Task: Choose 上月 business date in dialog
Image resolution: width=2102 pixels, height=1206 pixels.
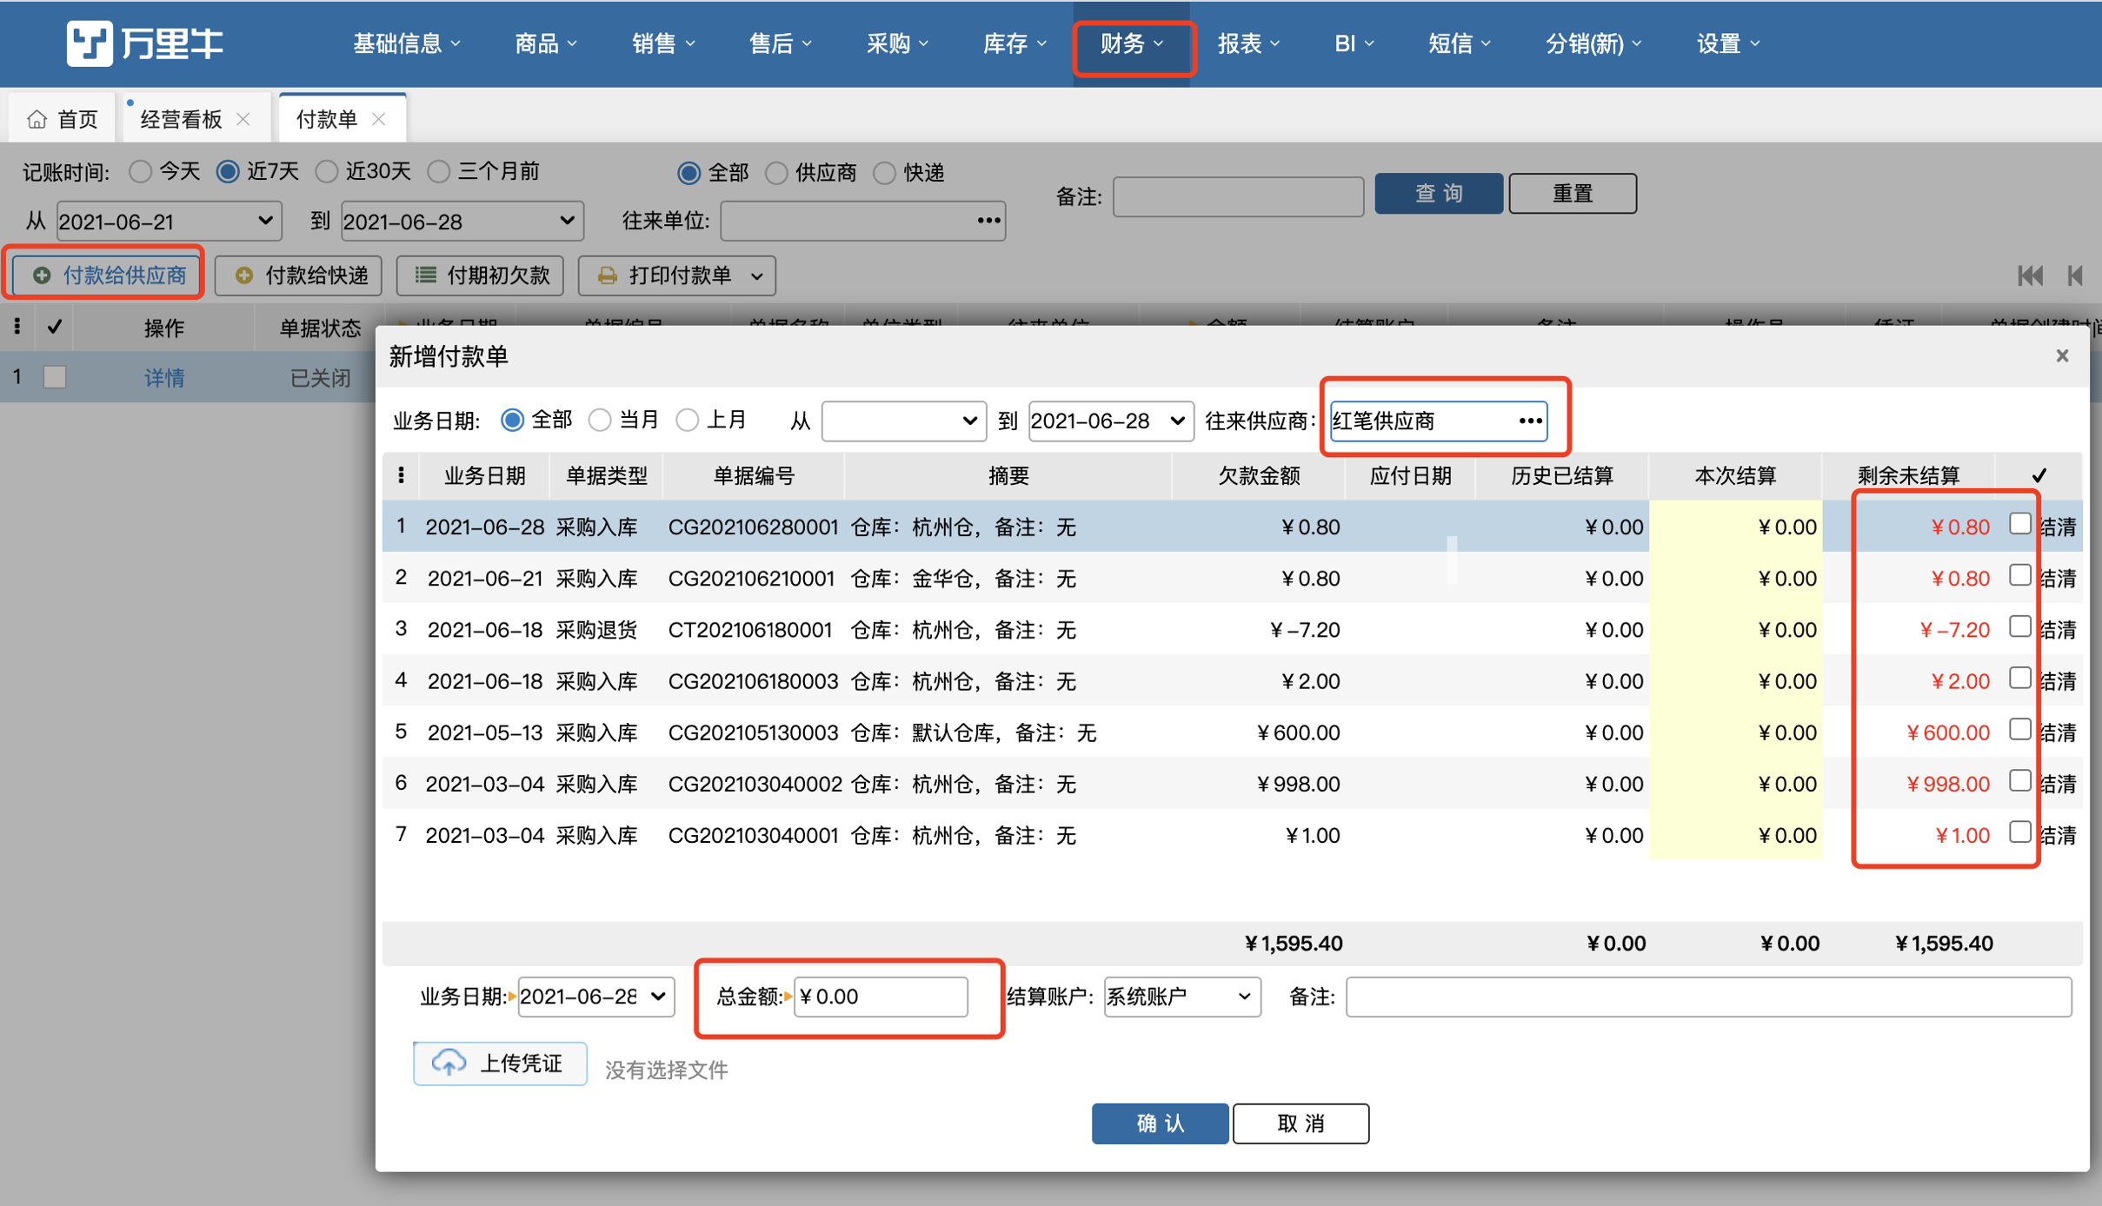Action: [688, 421]
